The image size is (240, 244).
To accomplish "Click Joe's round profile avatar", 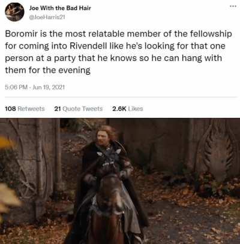I will tap(14, 12).
